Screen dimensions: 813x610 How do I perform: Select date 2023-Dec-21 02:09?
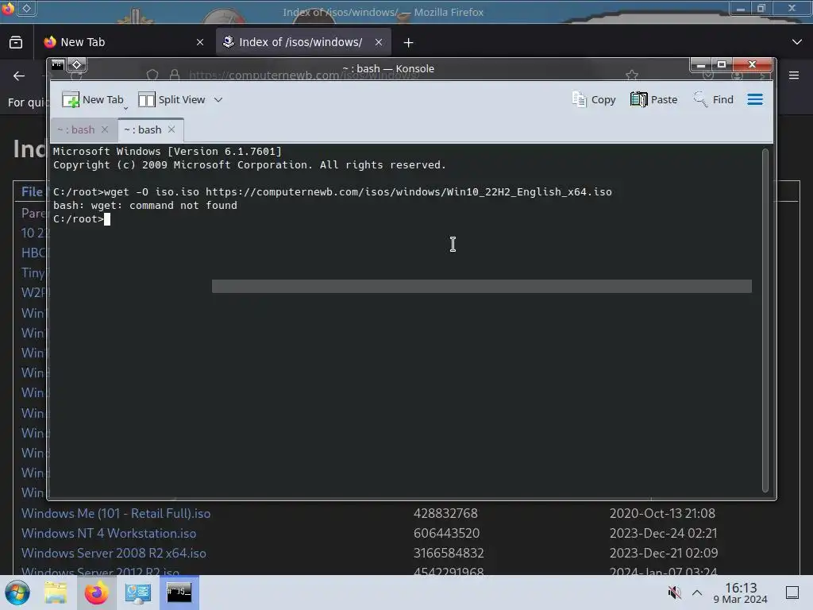[664, 554]
